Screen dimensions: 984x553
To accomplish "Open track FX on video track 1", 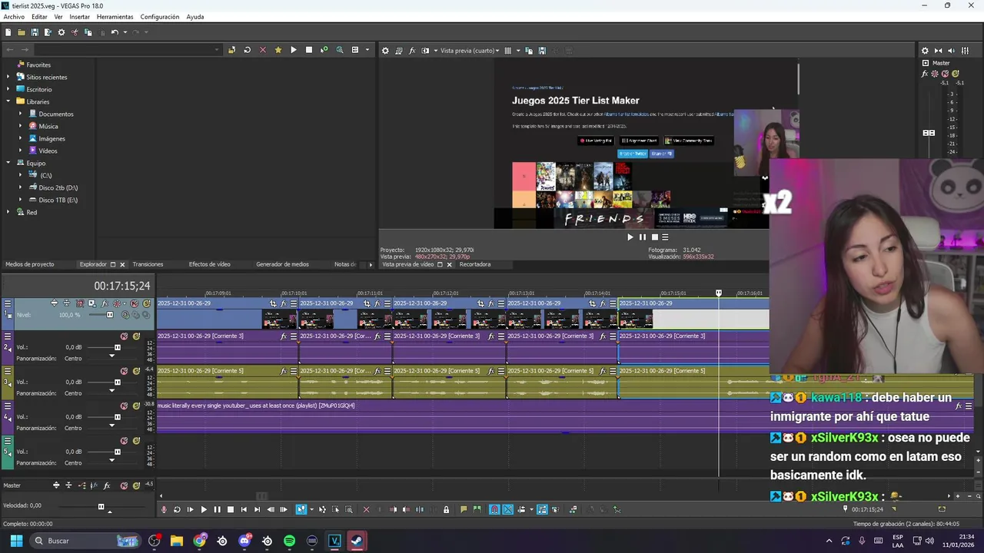I will click(x=104, y=303).
